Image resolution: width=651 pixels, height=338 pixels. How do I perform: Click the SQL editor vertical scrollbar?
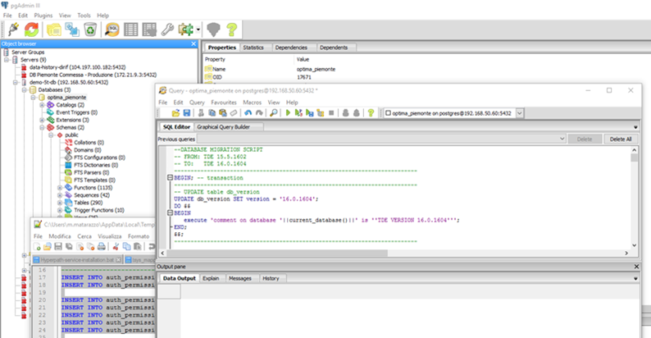[x=635, y=197]
